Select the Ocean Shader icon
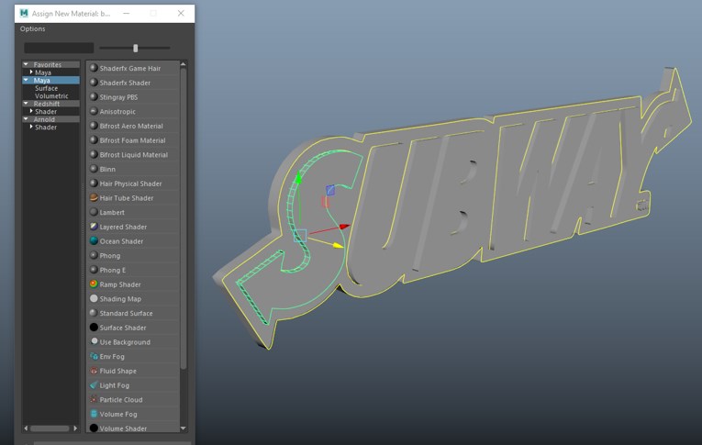 (94, 241)
